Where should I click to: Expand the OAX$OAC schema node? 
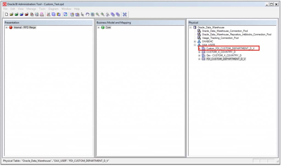(195, 42)
